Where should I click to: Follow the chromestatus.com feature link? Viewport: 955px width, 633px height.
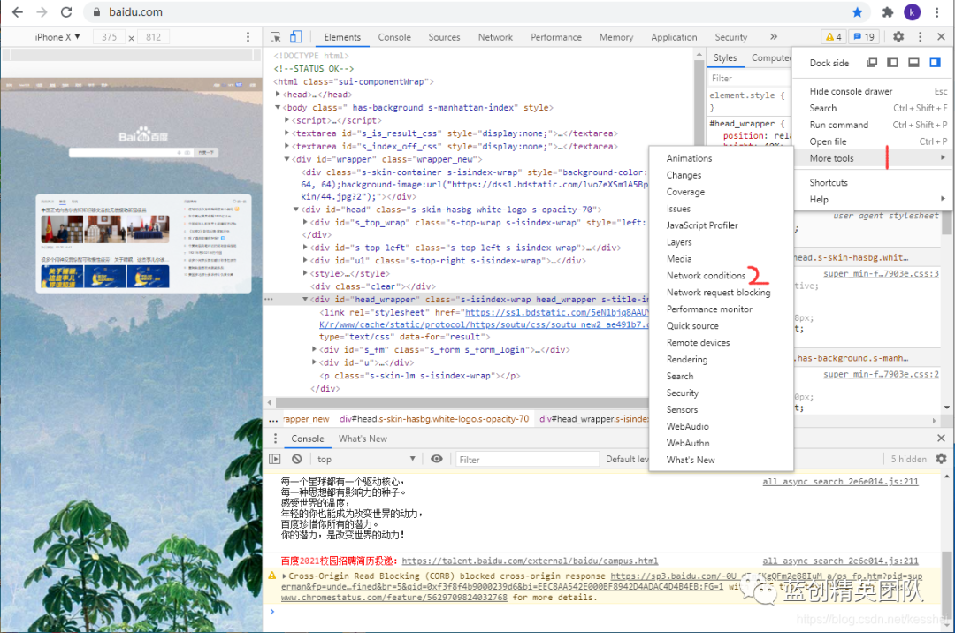point(394,598)
